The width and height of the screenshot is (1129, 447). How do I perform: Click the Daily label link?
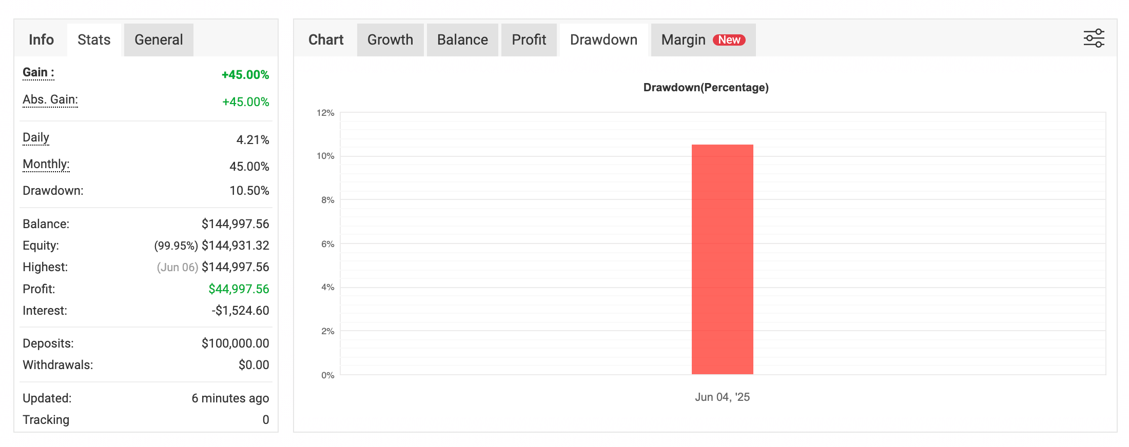pyautogui.click(x=36, y=137)
